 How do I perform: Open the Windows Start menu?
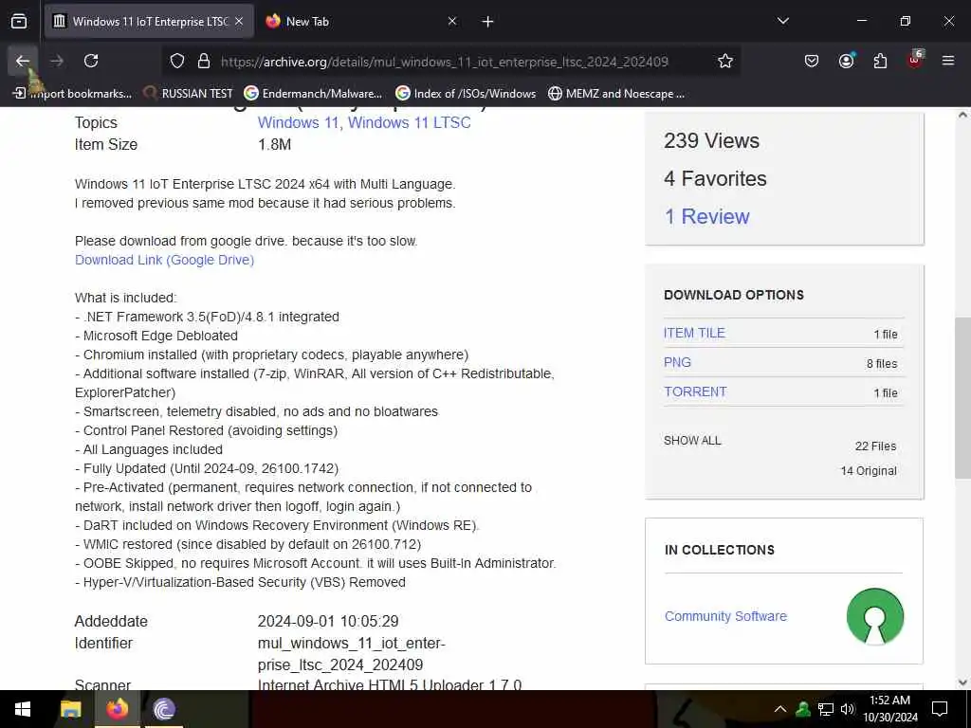coord(23,709)
